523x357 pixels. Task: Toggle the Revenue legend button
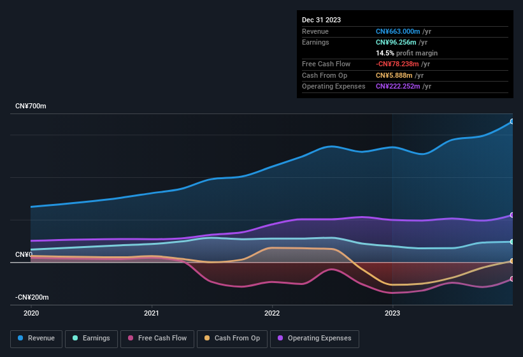pos(36,339)
